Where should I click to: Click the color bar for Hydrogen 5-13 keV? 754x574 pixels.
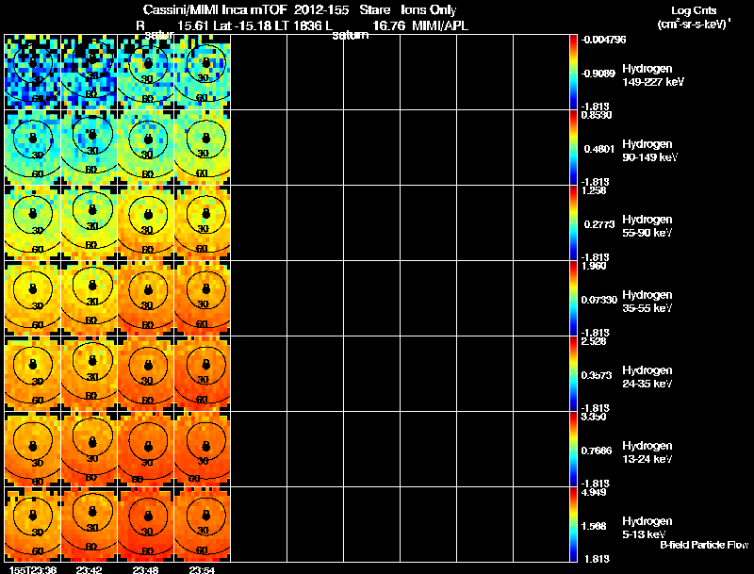(x=573, y=524)
